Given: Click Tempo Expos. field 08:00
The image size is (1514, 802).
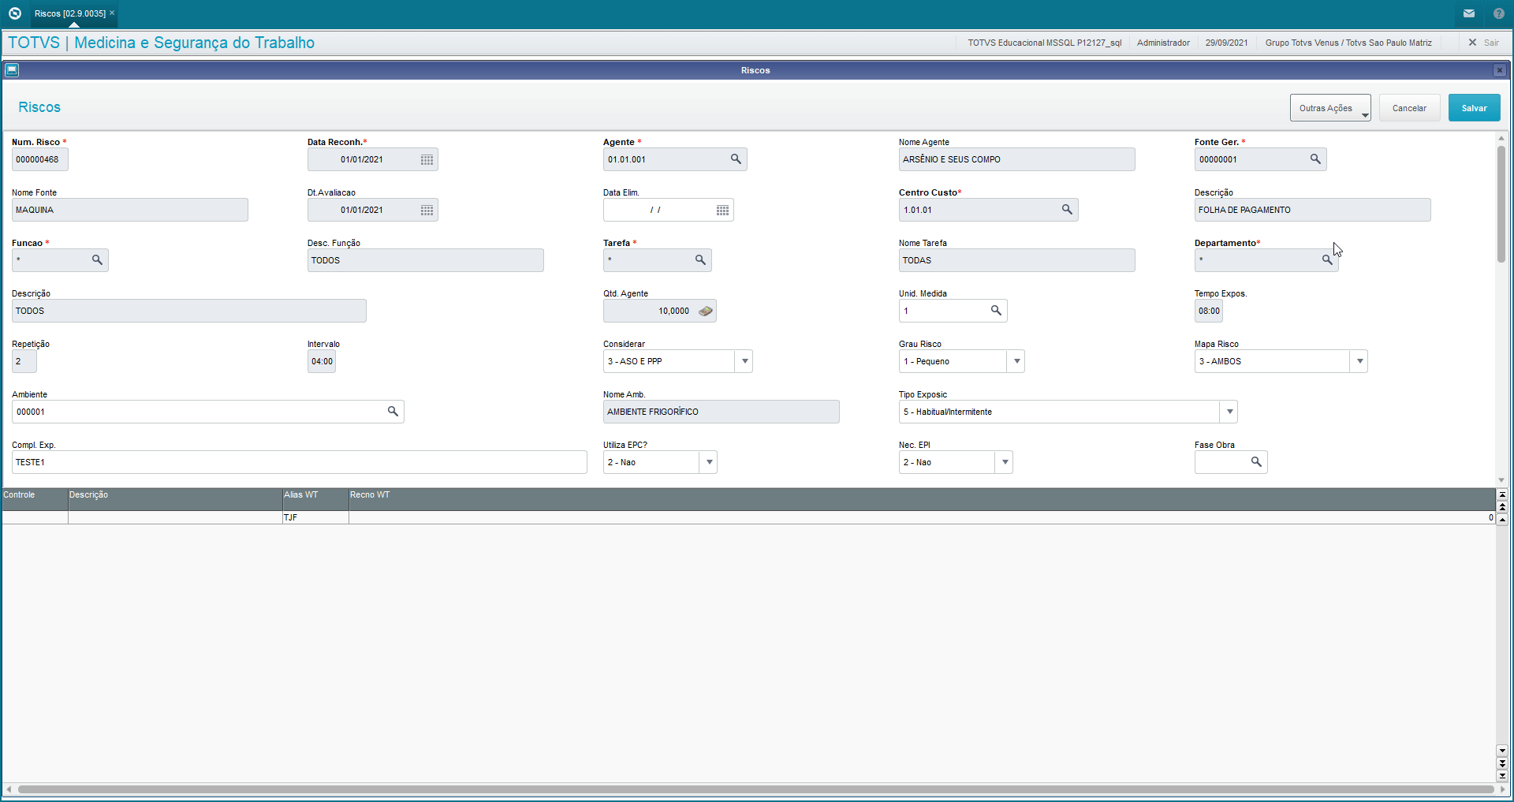Looking at the screenshot, I should pos(1209,311).
